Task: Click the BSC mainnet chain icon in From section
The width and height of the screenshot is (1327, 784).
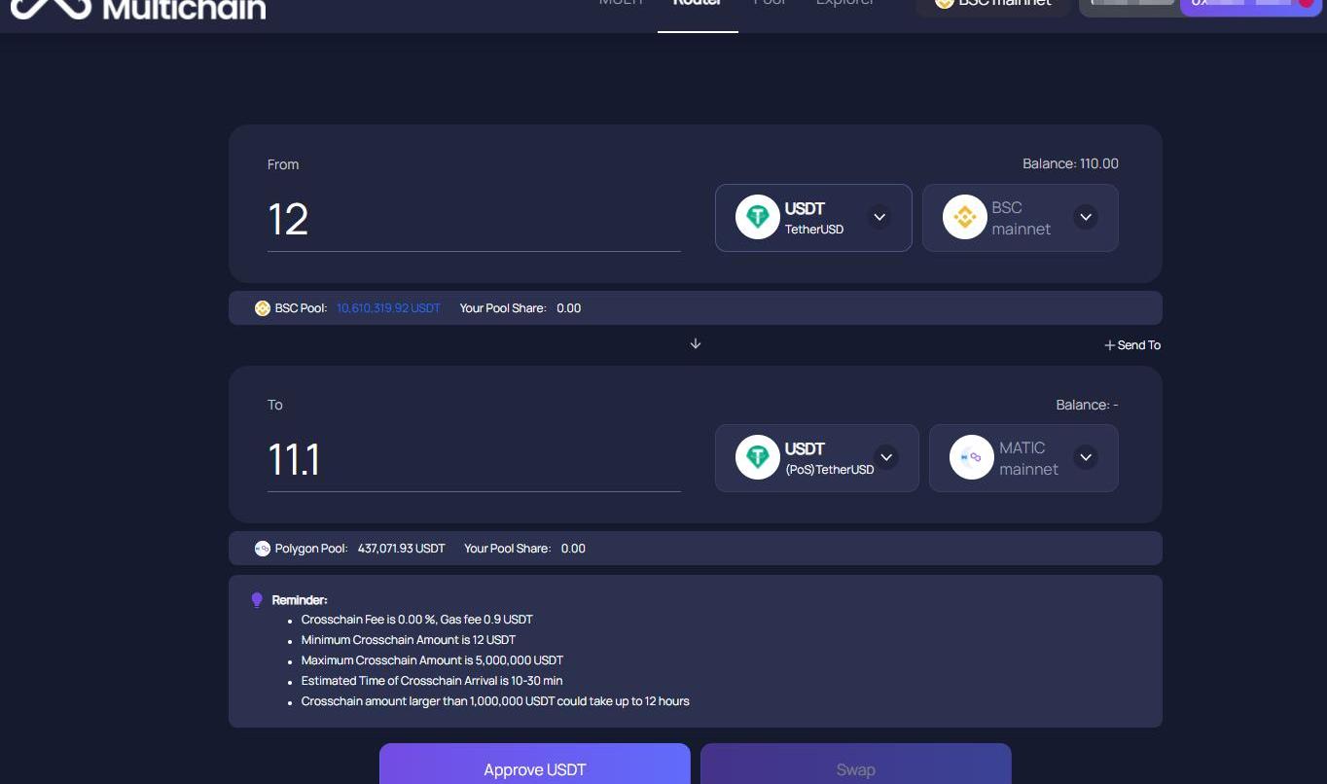Action: pos(965,217)
